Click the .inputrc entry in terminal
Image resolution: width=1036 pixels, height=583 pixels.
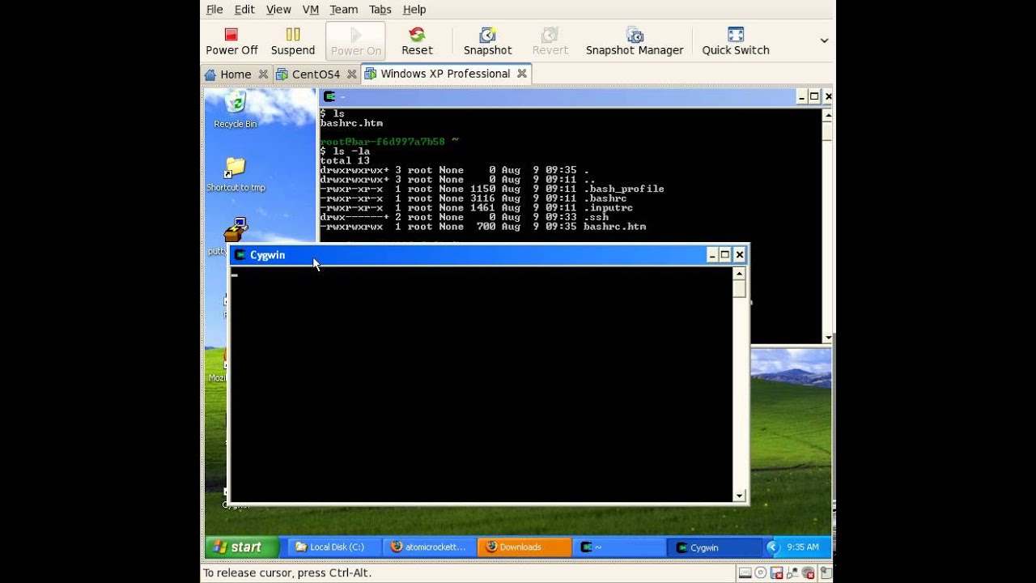[608, 208]
